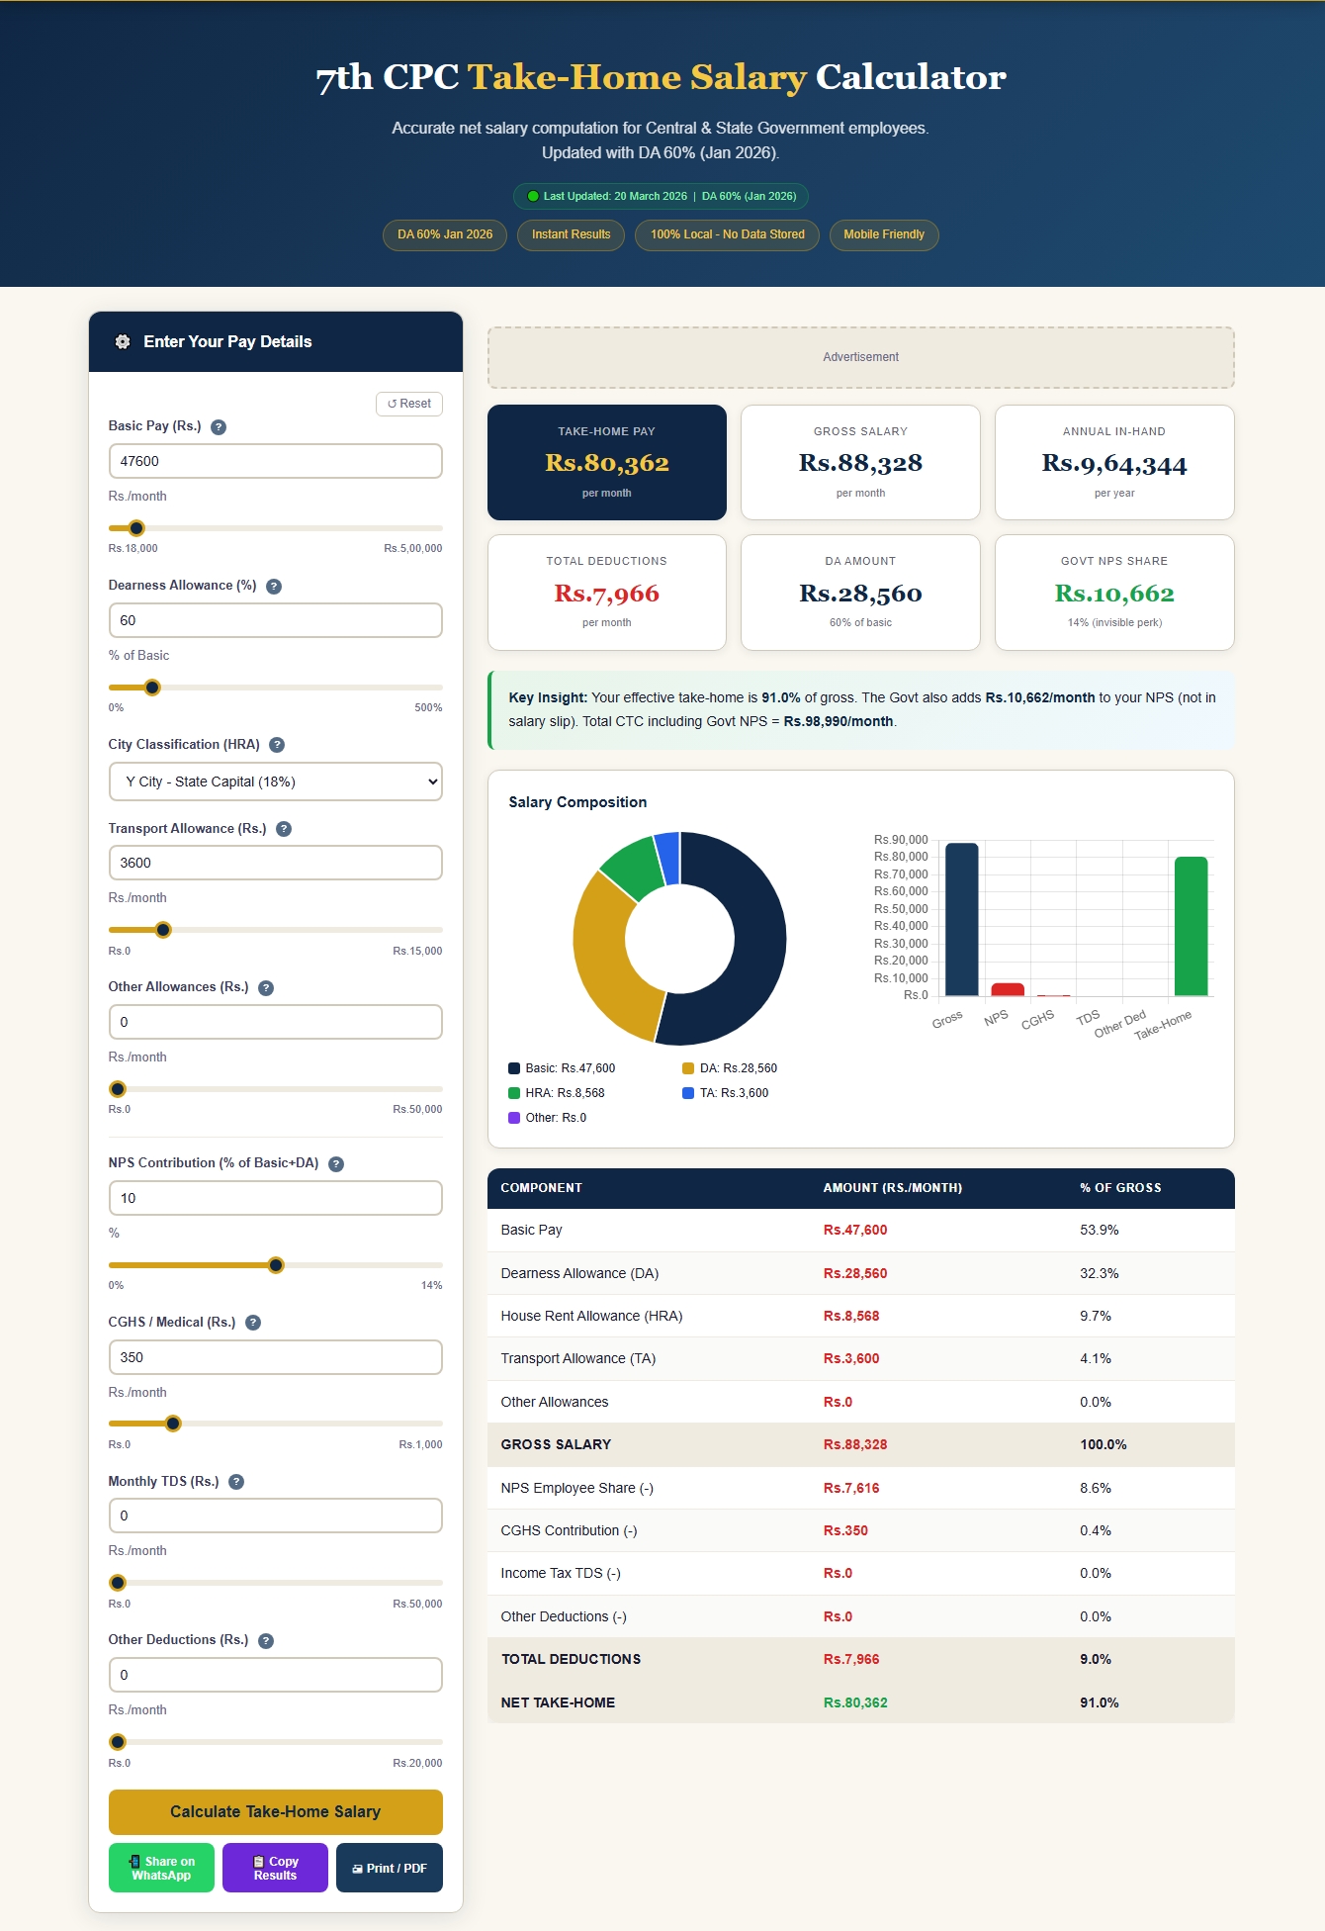Open the City Classification HRA dropdown
1325x1931 pixels.
tap(275, 782)
